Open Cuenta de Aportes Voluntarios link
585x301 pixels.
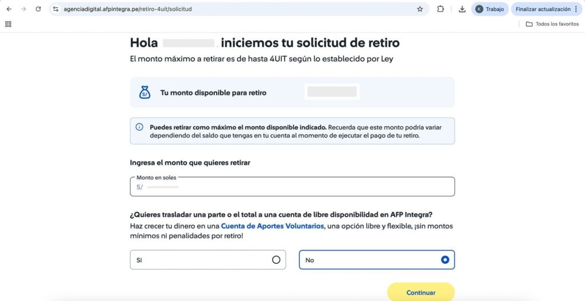coord(273,226)
